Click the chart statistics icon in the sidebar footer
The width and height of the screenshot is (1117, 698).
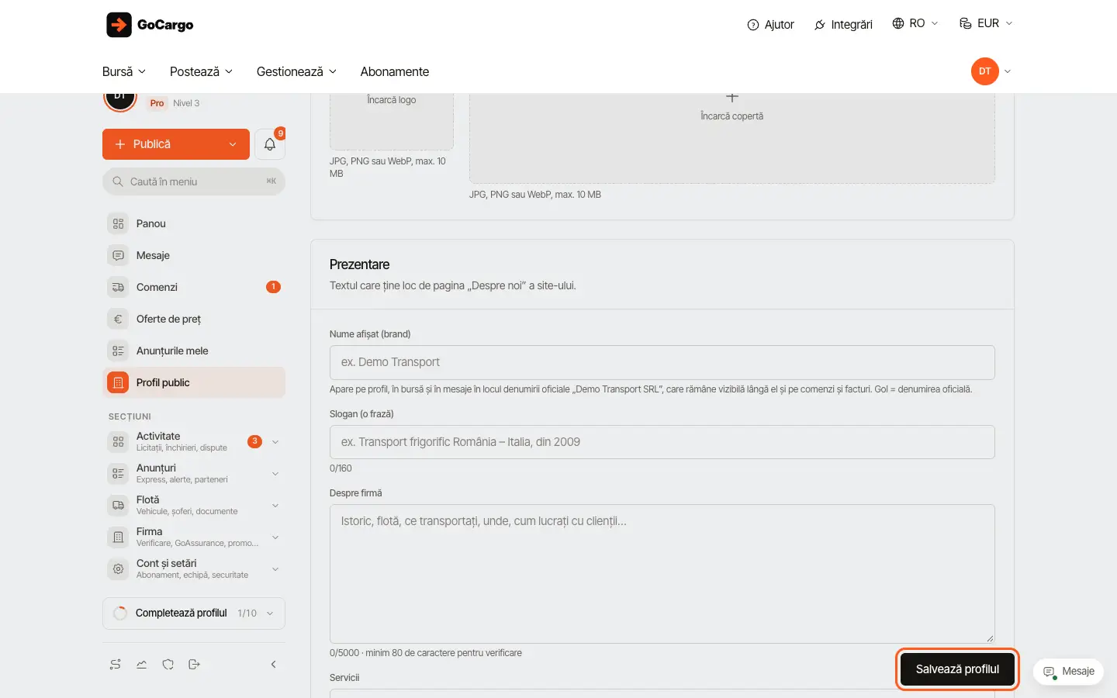[142, 665]
